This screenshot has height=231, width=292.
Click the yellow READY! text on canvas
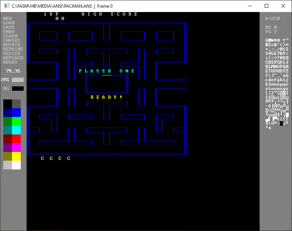pos(106,97)
